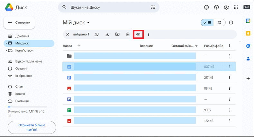254x137 pixels.
Task: Open Google Tasks side panel
Action: pyautogui.click(x=248, y=46)
